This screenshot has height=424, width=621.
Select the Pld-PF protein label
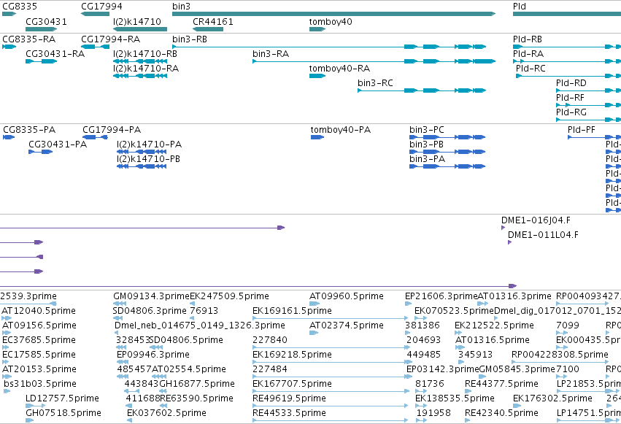[582, 130]
